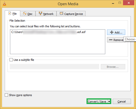Maximize the Open Media window
136x109 pixels.
[x=120, y=3]
